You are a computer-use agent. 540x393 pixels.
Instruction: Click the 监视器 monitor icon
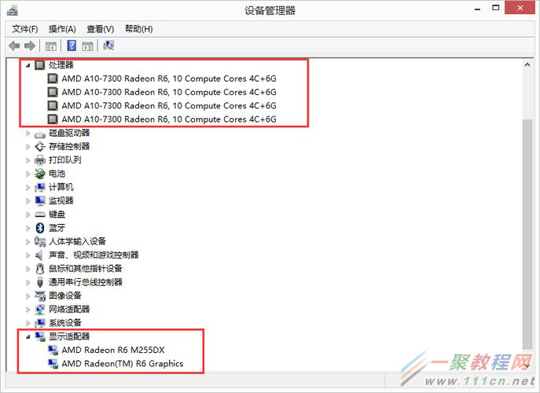40,200
